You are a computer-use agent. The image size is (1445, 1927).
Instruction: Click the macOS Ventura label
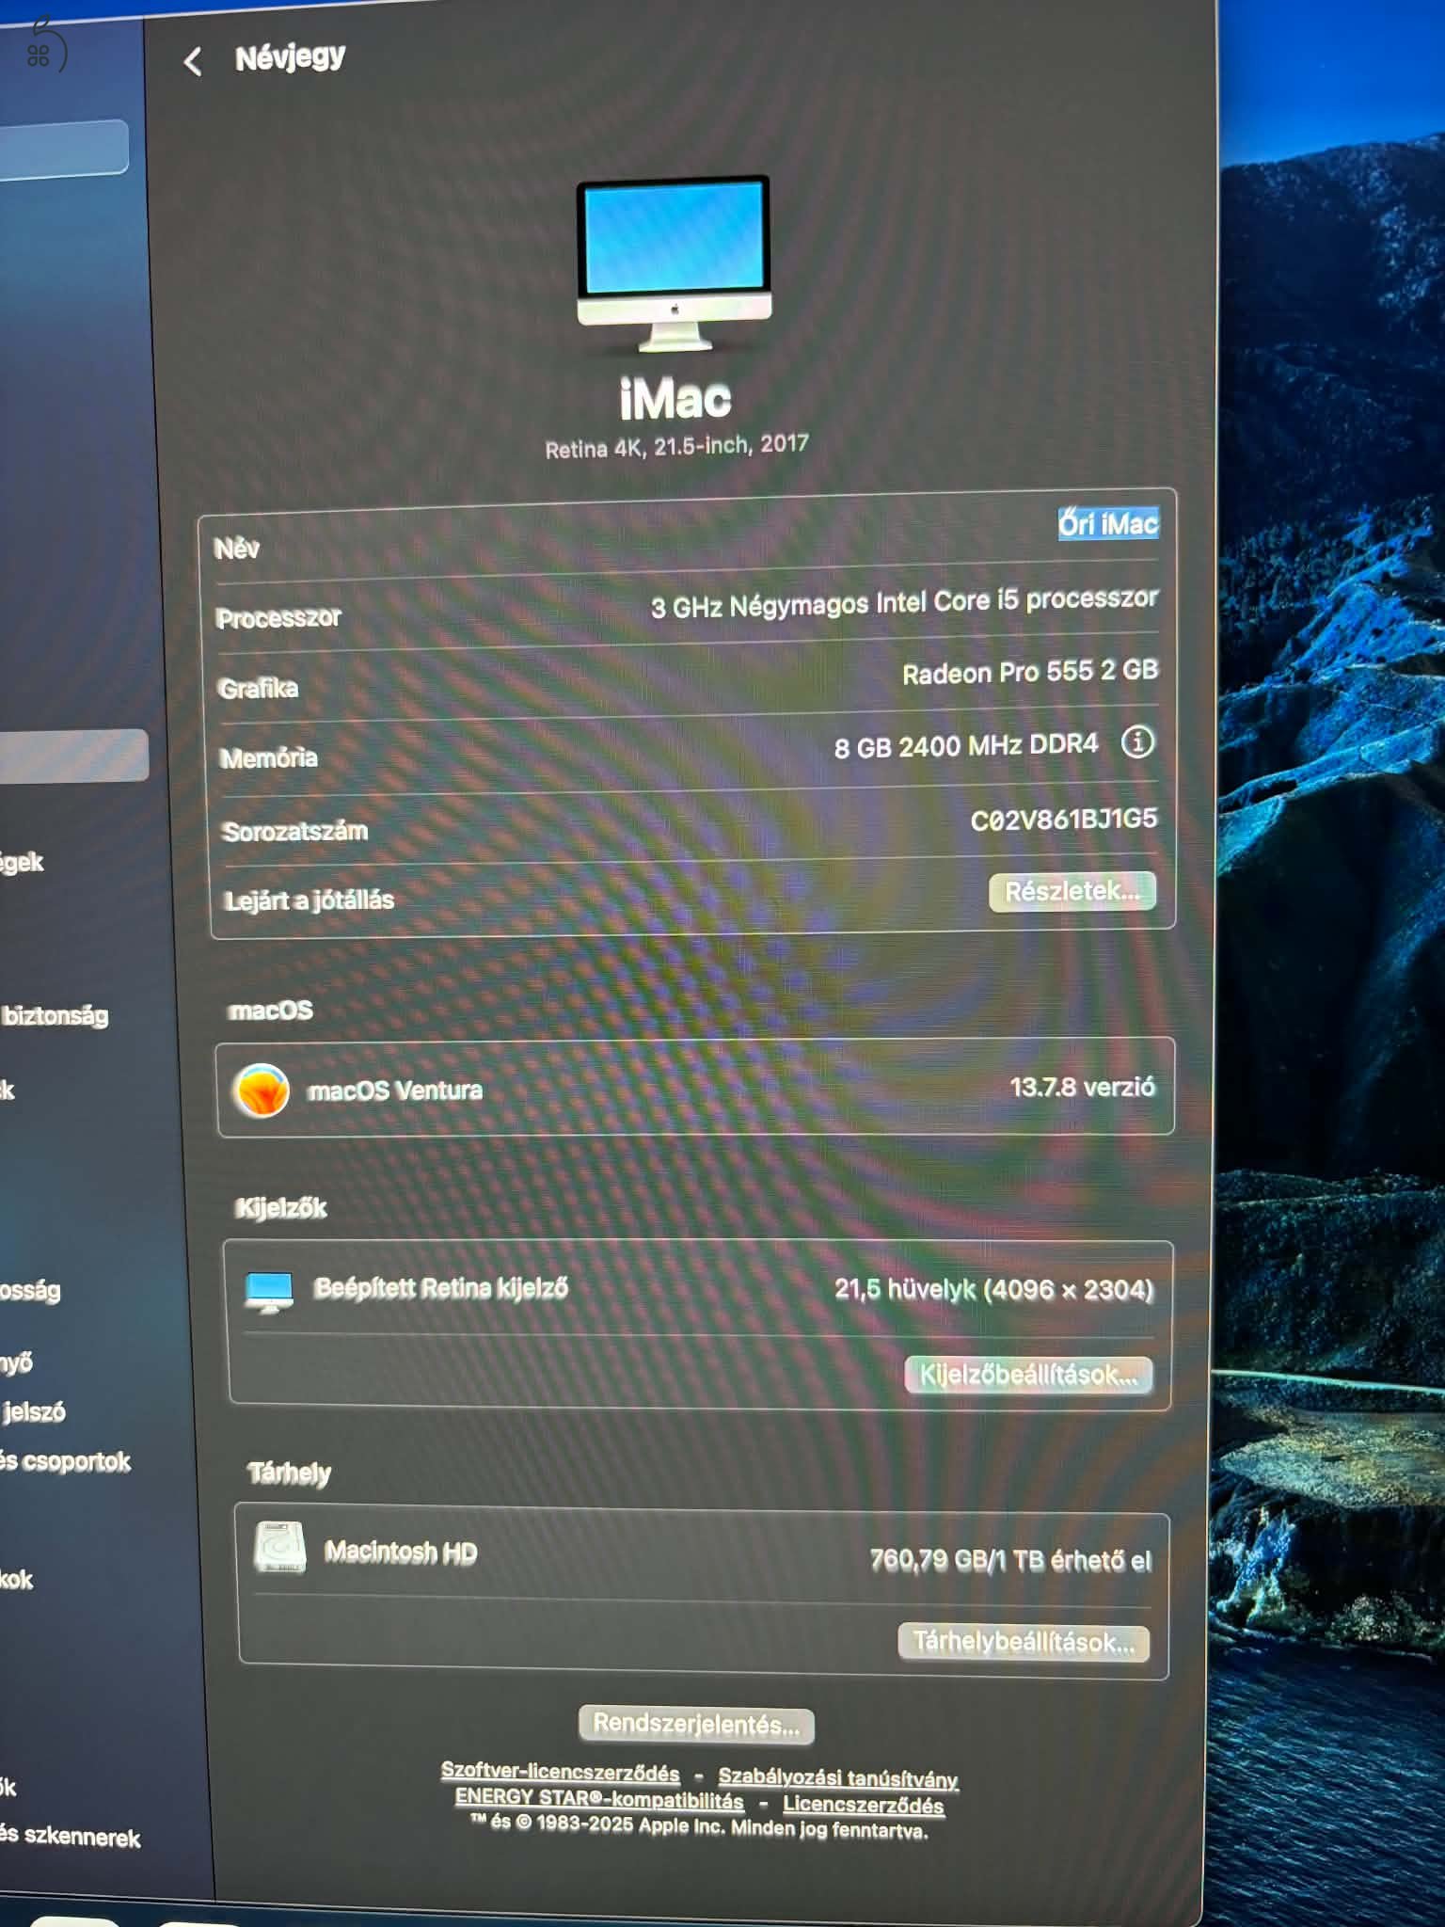tap(395, 1091)
